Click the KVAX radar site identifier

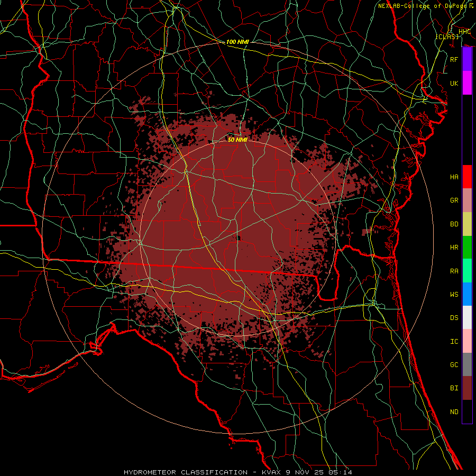271,472
